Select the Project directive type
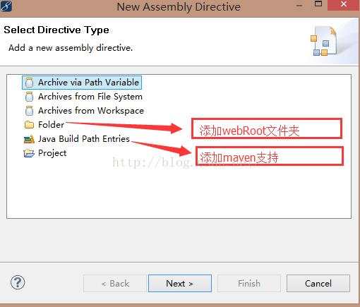This screenshot has width=360, height=307. [52, 153]
